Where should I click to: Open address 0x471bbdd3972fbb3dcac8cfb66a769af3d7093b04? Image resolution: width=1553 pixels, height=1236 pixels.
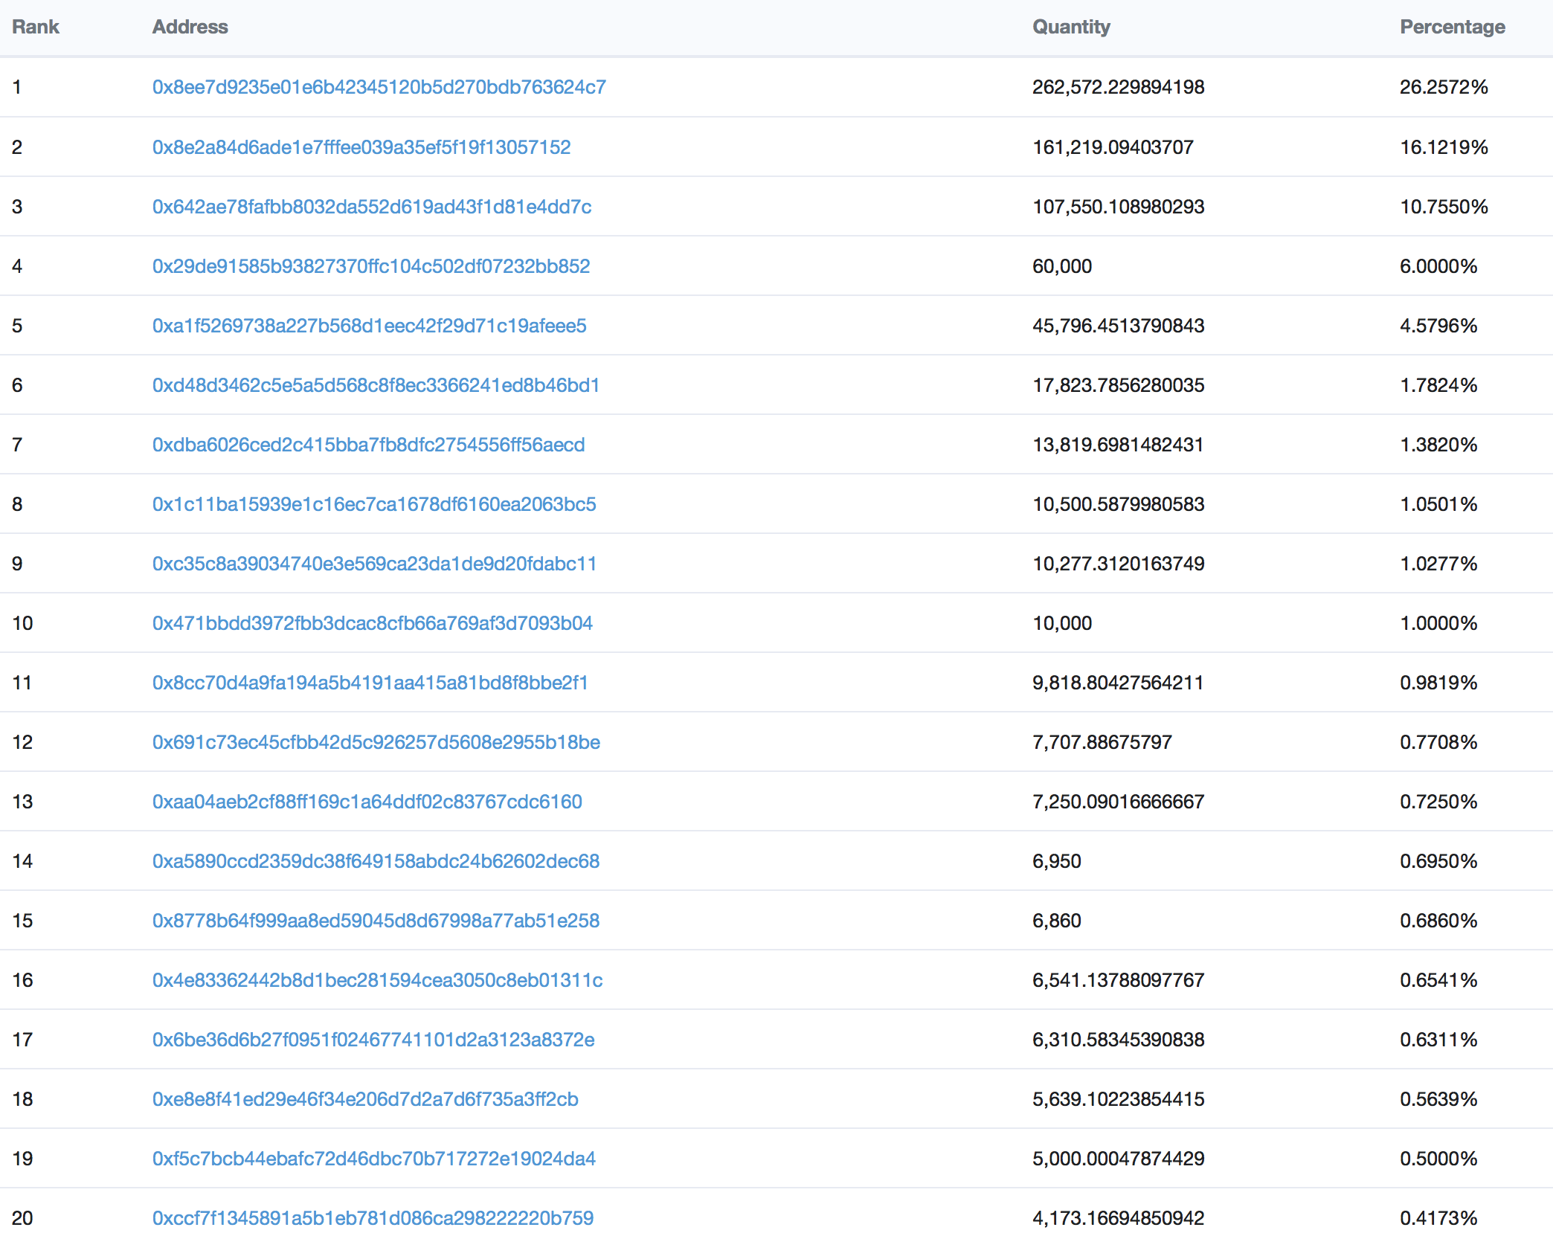(373, 623)
